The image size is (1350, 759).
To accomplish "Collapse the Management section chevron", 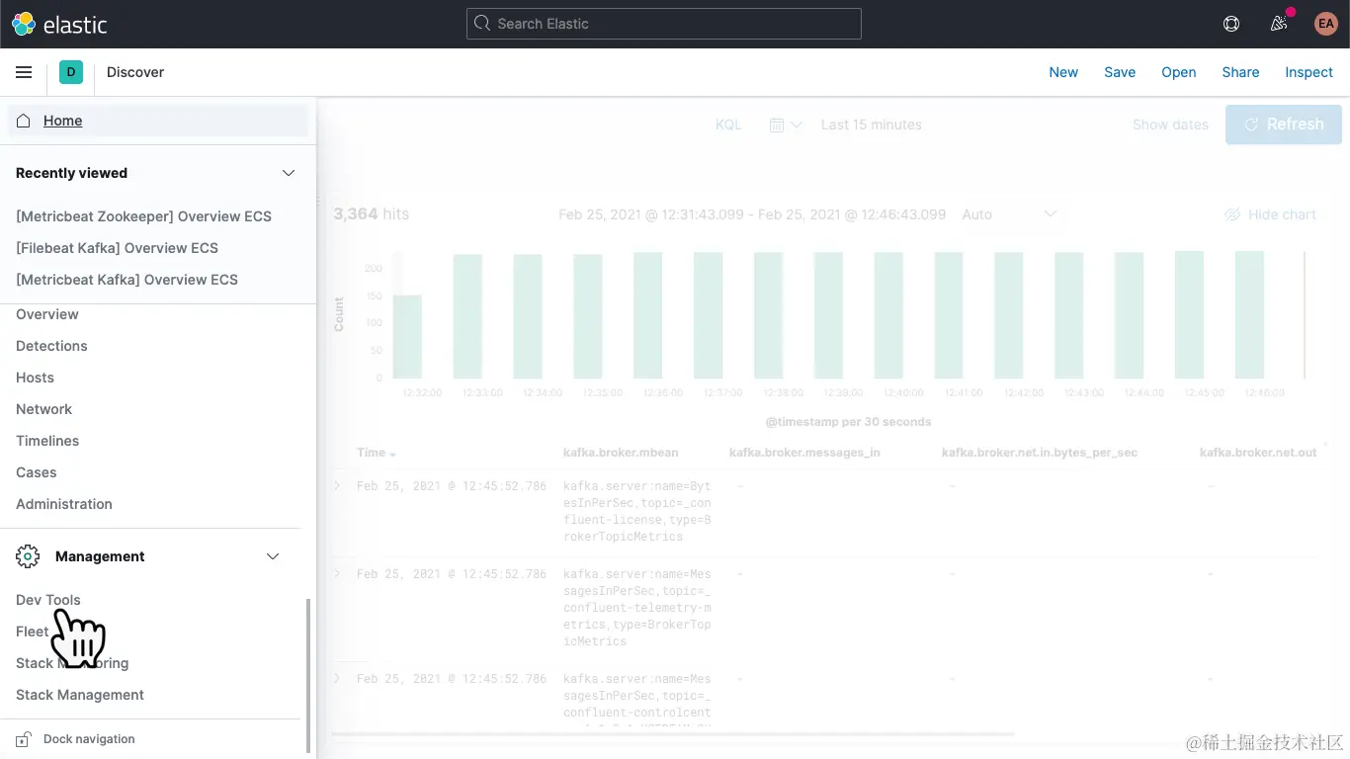I will pos(273,556).
